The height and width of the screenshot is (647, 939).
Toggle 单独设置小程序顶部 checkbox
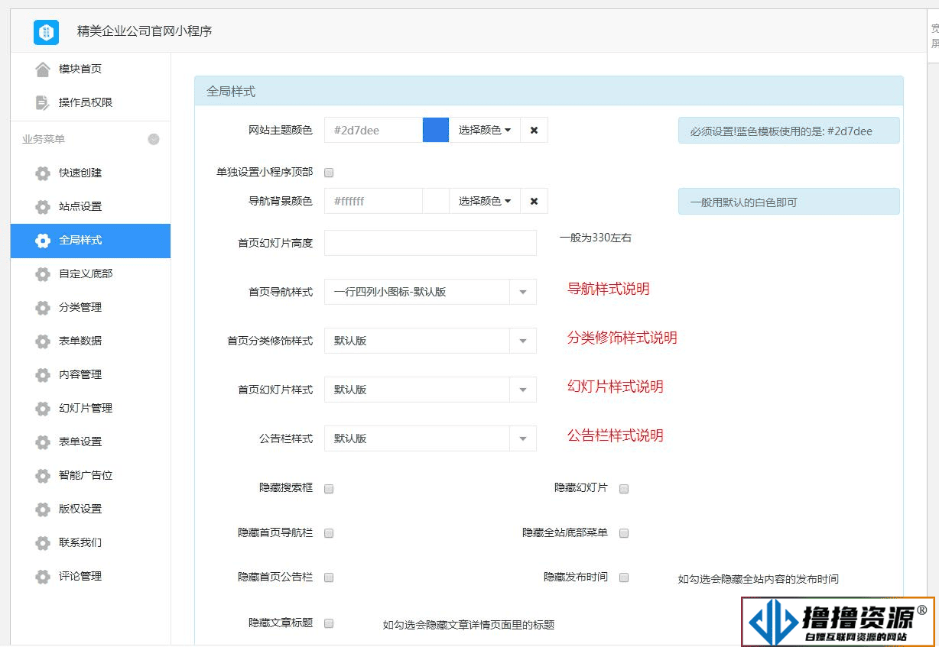329,173
